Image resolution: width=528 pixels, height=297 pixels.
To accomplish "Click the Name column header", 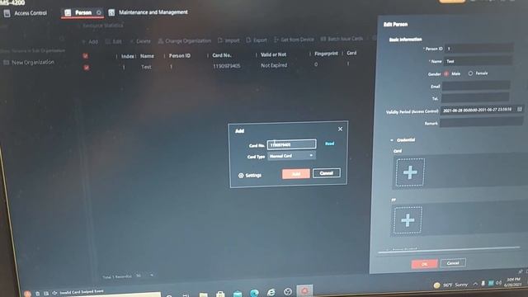I will coord(147,56).
